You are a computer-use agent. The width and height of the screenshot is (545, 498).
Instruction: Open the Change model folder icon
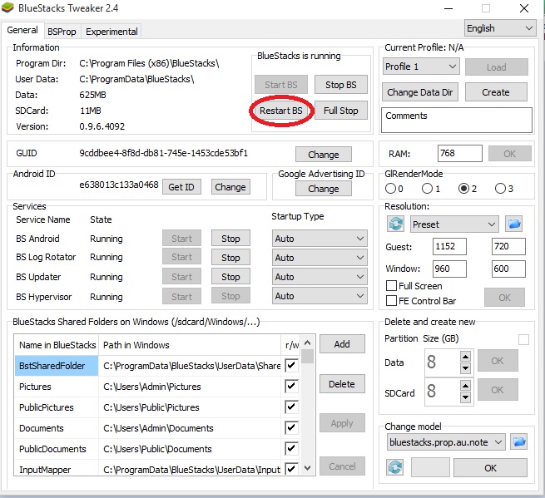click(519, 442)
